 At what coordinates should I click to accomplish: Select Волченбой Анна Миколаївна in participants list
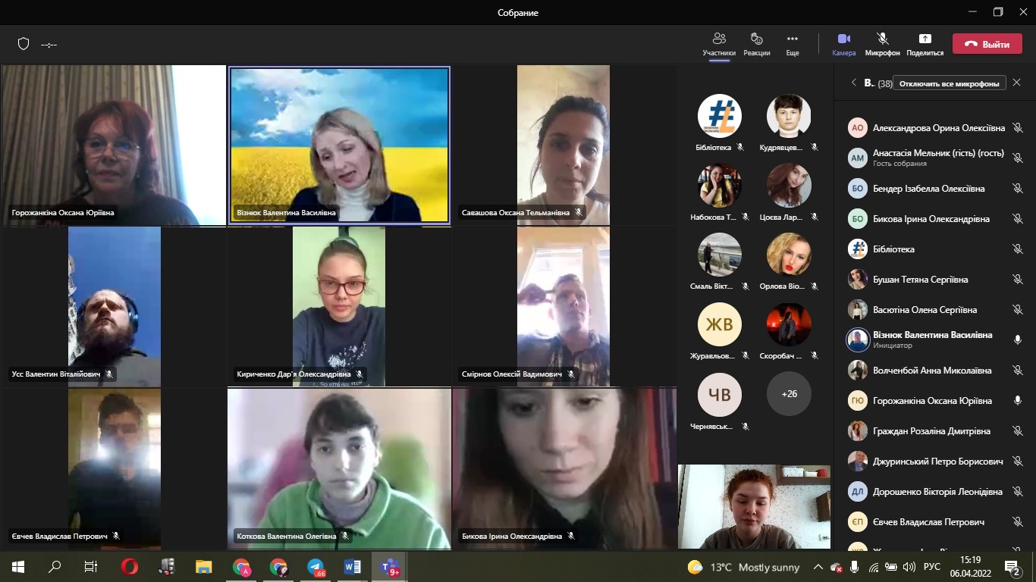coord(935,371)
